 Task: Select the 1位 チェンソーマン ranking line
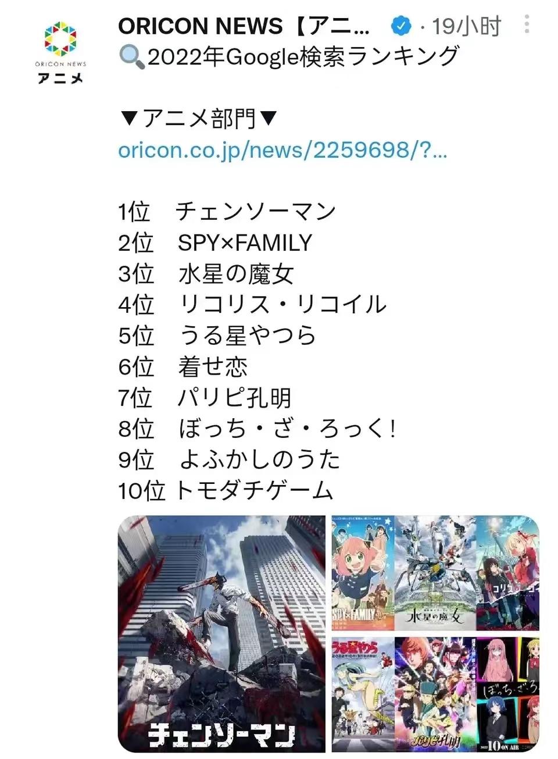pyautogui.click(x=227, y=212)
